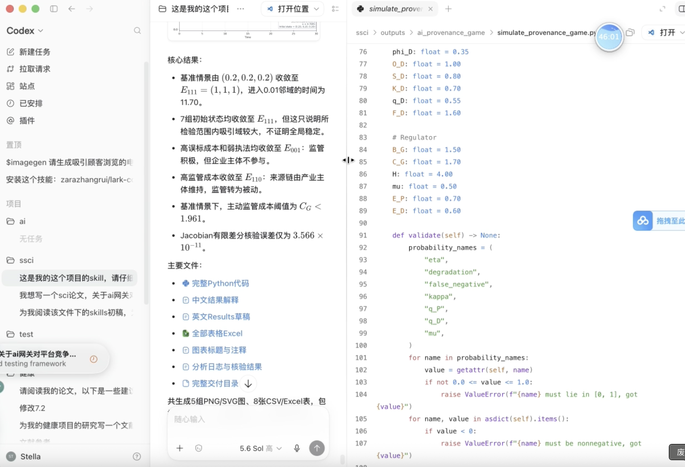Click outputs in the breadcrumb

point(393,33)
